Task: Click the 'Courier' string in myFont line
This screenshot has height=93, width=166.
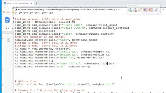Action: [66, 84]
